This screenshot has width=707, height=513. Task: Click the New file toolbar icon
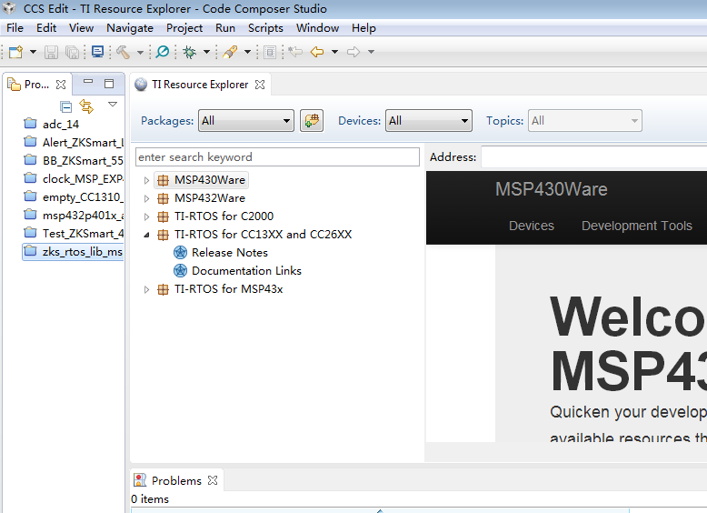pos(15,53)
